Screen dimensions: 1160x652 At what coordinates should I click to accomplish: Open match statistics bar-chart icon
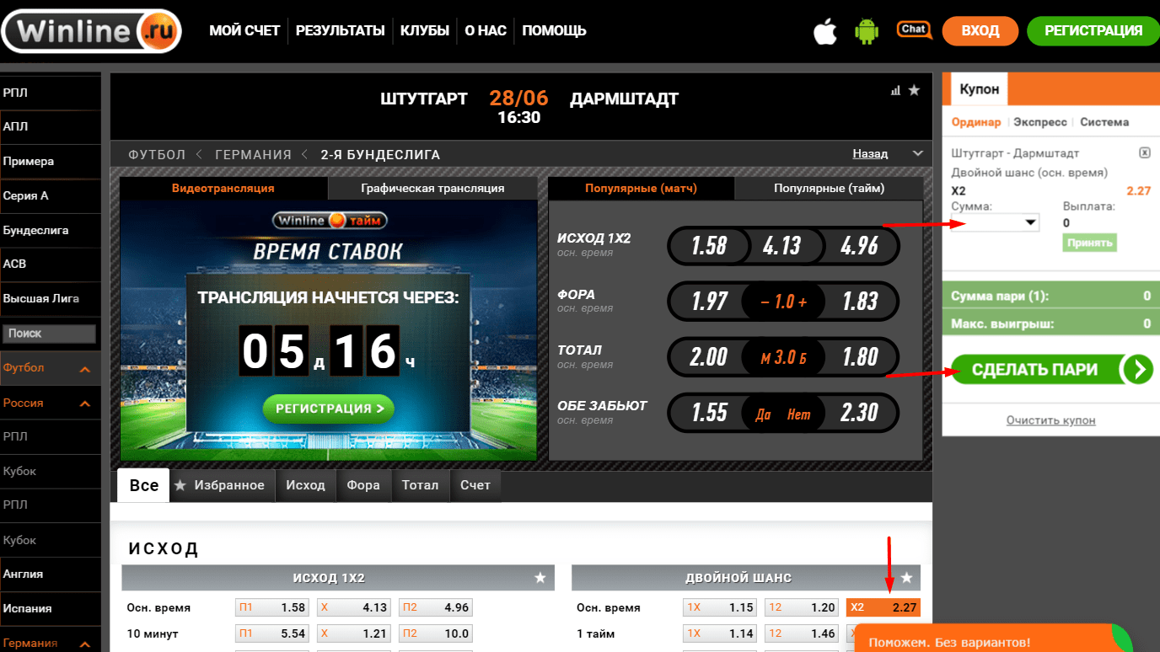pos(895,91)
